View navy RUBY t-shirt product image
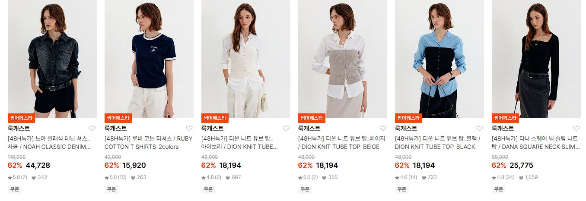586x201 pixels. 149,59
